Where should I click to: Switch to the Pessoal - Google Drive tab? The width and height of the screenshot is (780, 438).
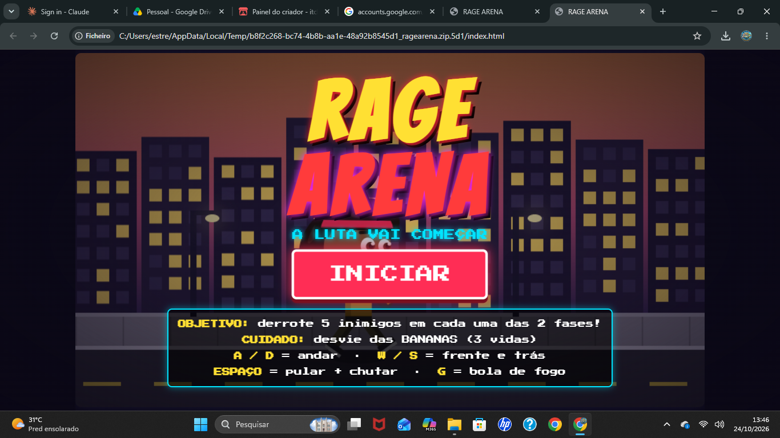tap(179, 11)
